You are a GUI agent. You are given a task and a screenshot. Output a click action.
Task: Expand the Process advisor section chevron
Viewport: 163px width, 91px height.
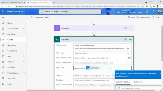click(24, 73)
